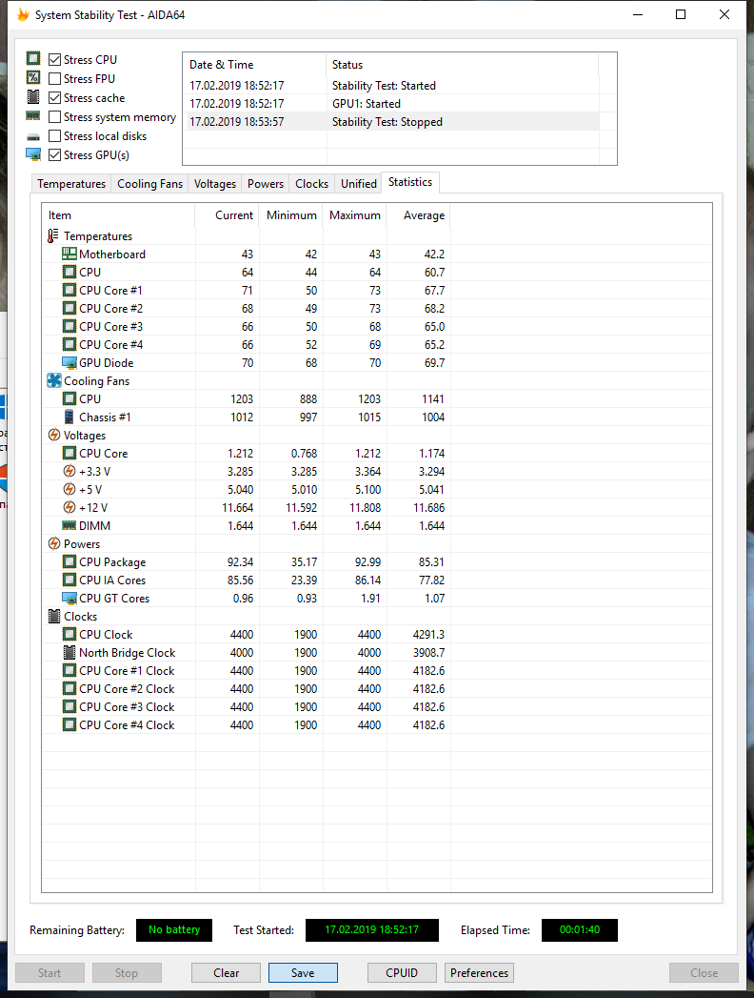Switch to the Voltages tab
Screen dimensions: 754x998
215,184
